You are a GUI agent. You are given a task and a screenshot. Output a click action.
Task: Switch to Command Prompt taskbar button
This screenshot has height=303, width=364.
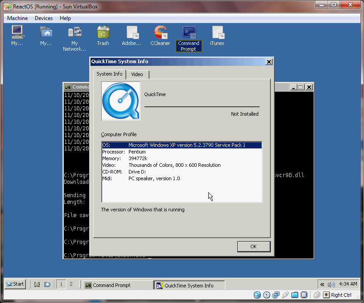point(117,285)
